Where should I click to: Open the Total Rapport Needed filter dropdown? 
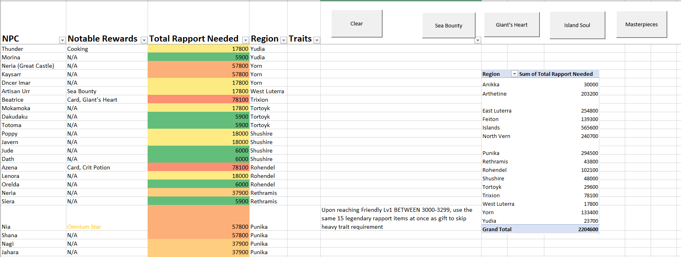[245, 40]
